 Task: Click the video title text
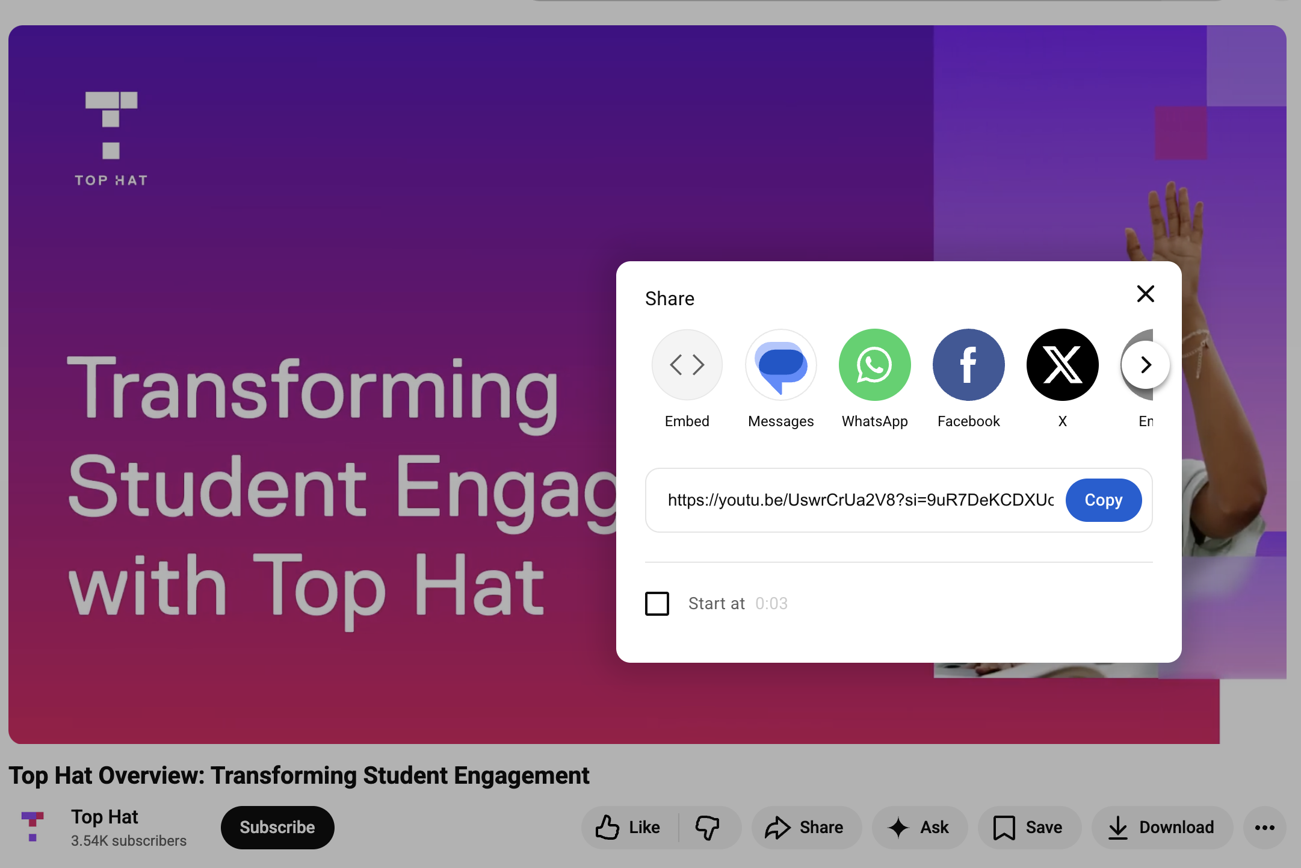pos(299,776)
